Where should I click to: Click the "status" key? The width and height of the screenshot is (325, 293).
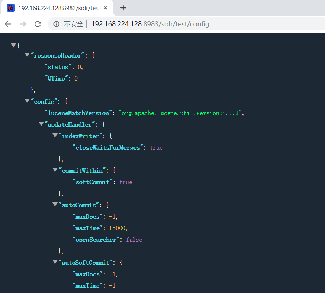coord(58,67)
